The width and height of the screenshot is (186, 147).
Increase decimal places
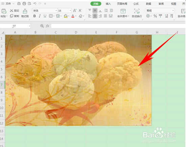tap(166, 16)
